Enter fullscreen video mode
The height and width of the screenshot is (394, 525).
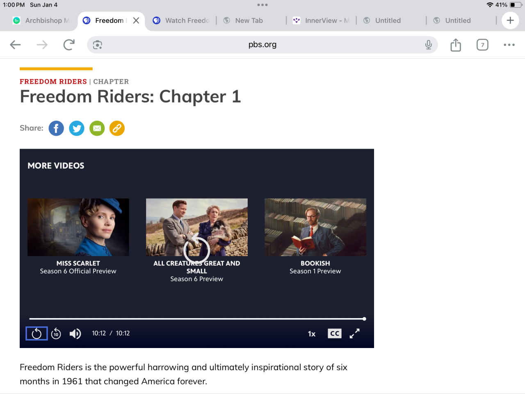click(x=354, y=333)
